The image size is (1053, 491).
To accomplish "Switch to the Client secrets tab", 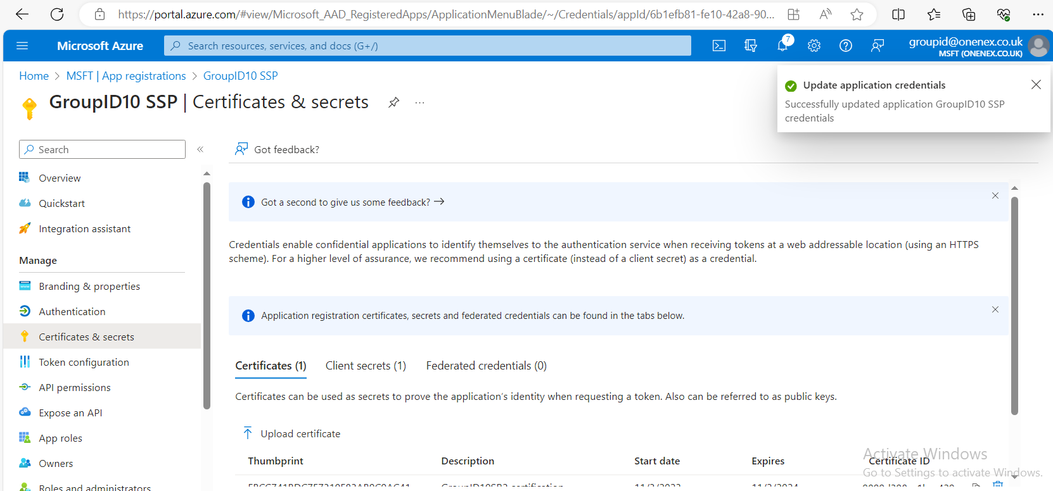I will 366,366.
